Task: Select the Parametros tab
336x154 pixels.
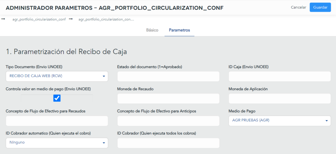Action: tap(179, 30)
